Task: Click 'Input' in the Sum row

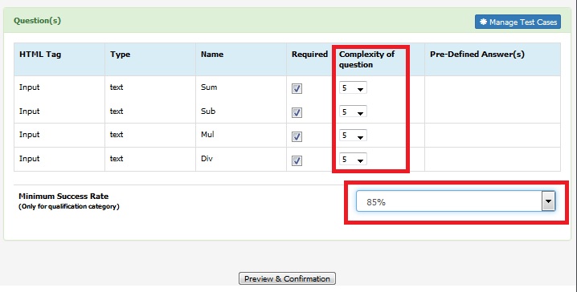Action: pos(30,87)
